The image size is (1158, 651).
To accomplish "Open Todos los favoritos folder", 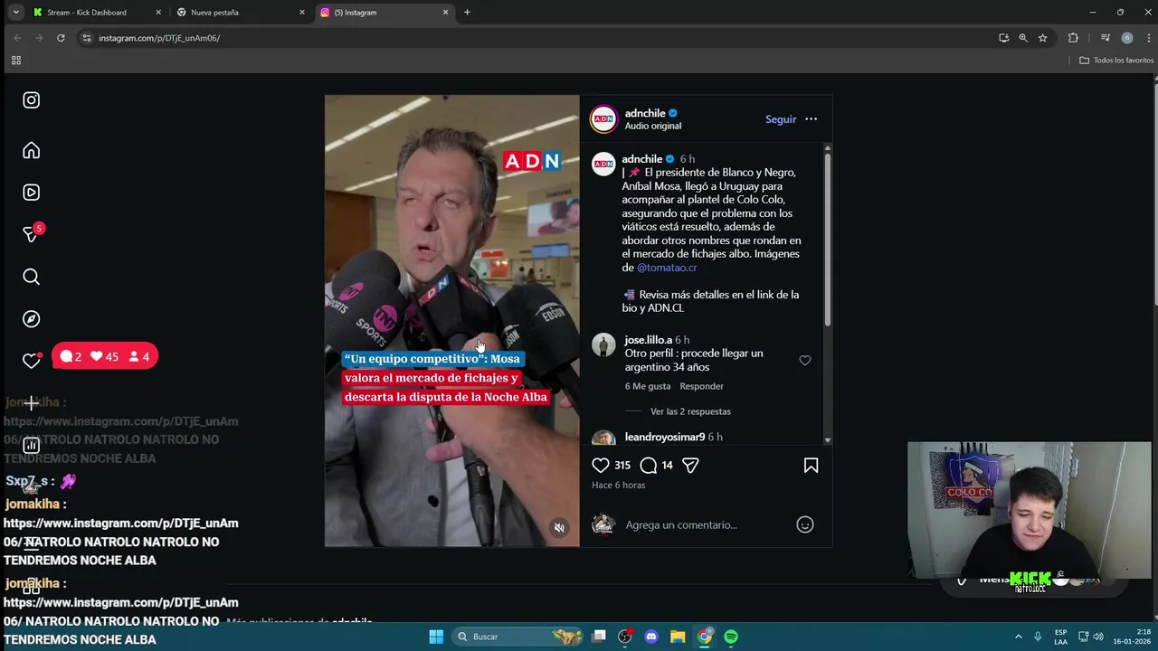I will 1116,61.
